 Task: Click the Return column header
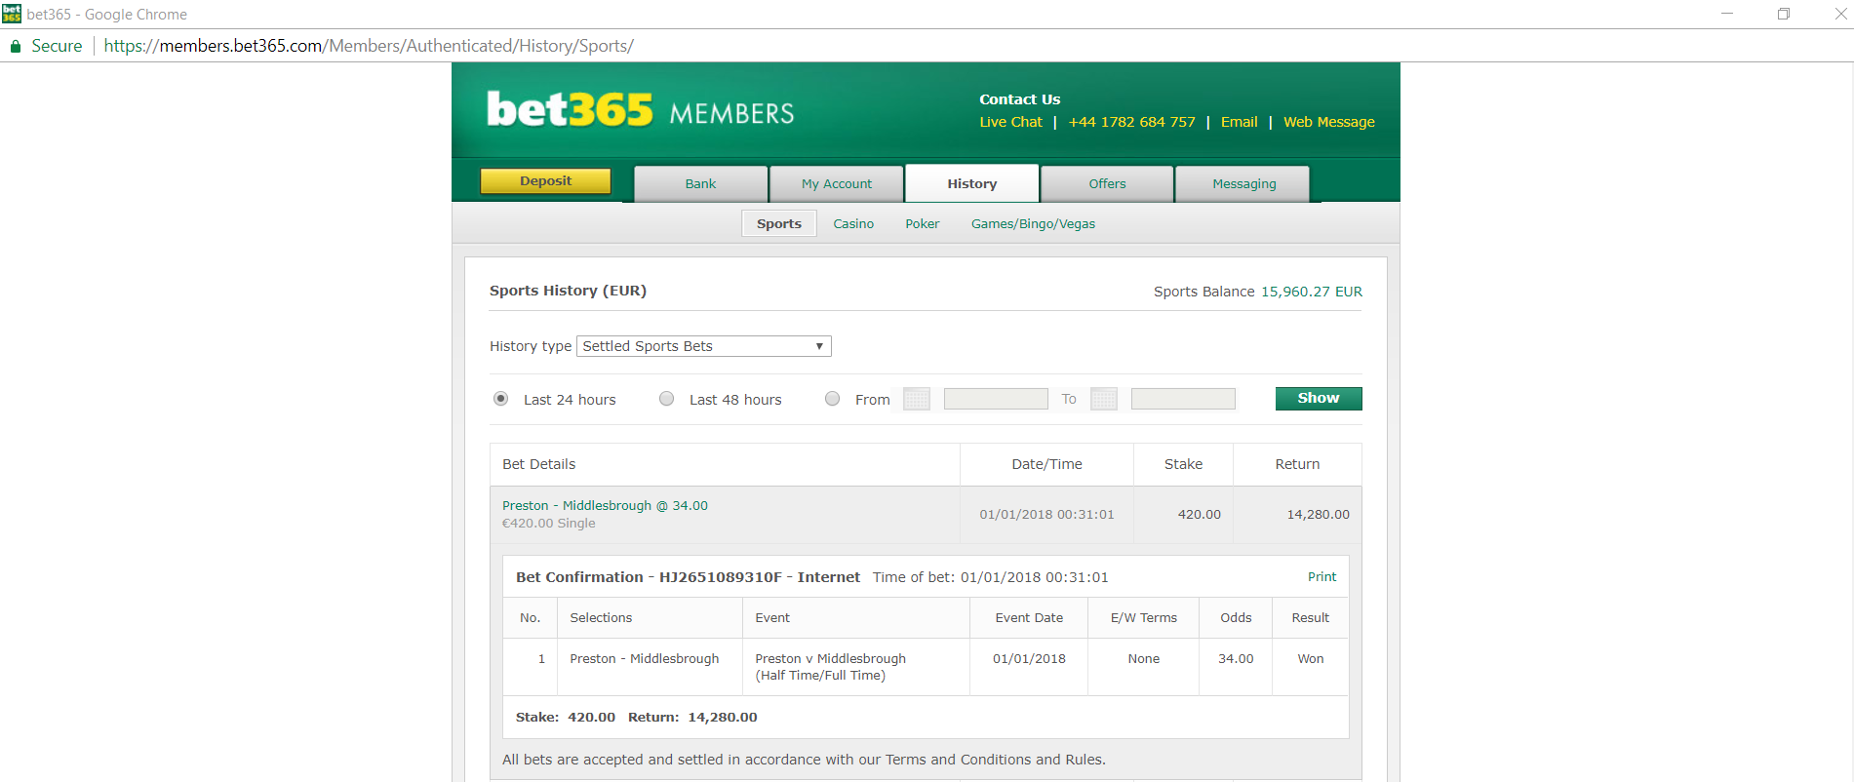1298,464
